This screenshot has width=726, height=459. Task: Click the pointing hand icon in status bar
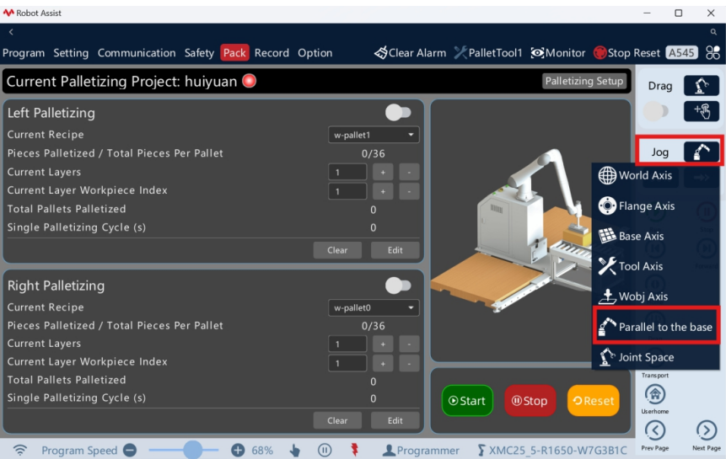click(294, 450)
